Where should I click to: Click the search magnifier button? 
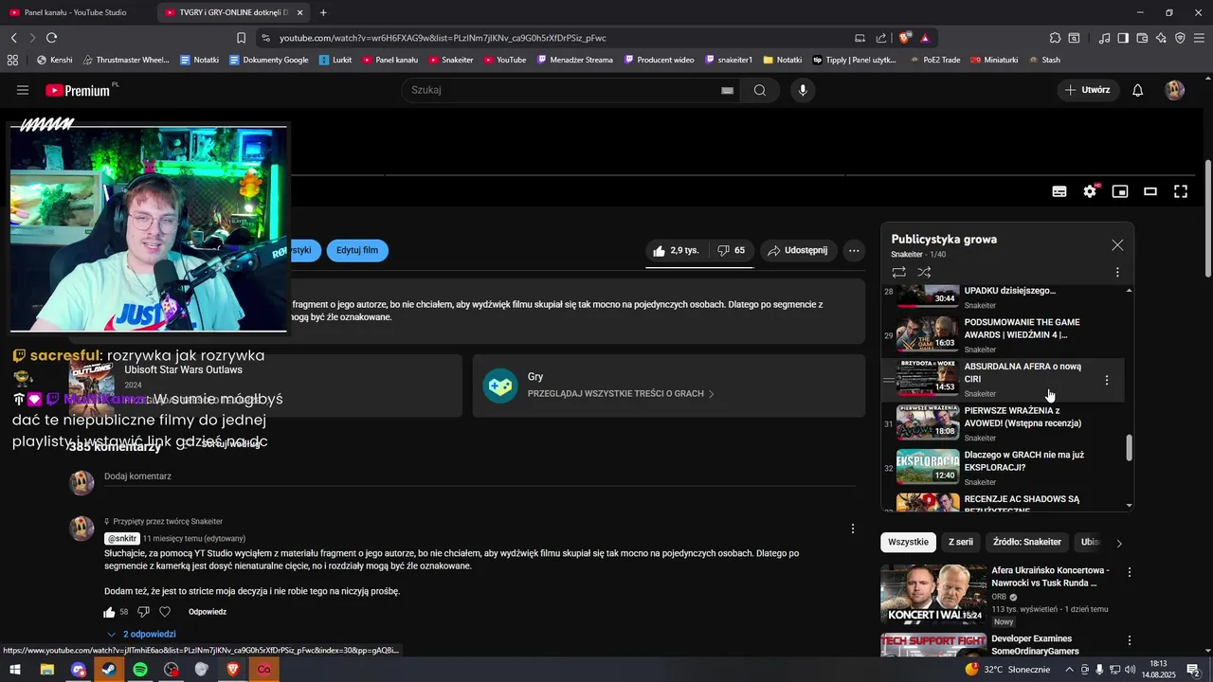[x=760, y=90]
